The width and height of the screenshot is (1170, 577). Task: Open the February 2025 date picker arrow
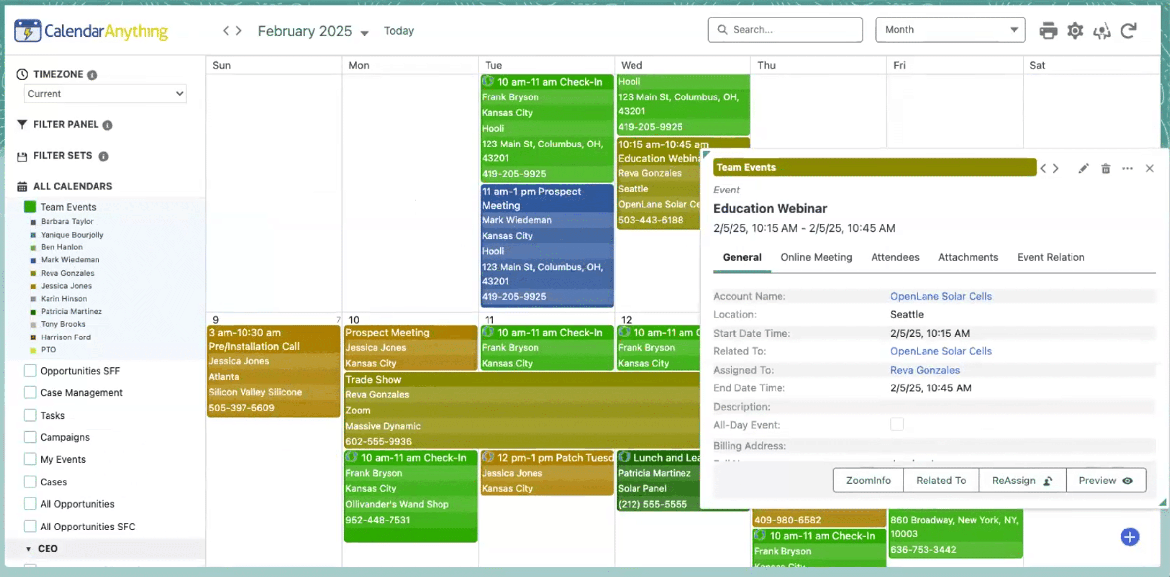[x=365, y=33]
